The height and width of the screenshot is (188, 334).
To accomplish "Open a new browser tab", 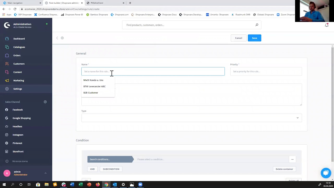I will tap(130, 3).
